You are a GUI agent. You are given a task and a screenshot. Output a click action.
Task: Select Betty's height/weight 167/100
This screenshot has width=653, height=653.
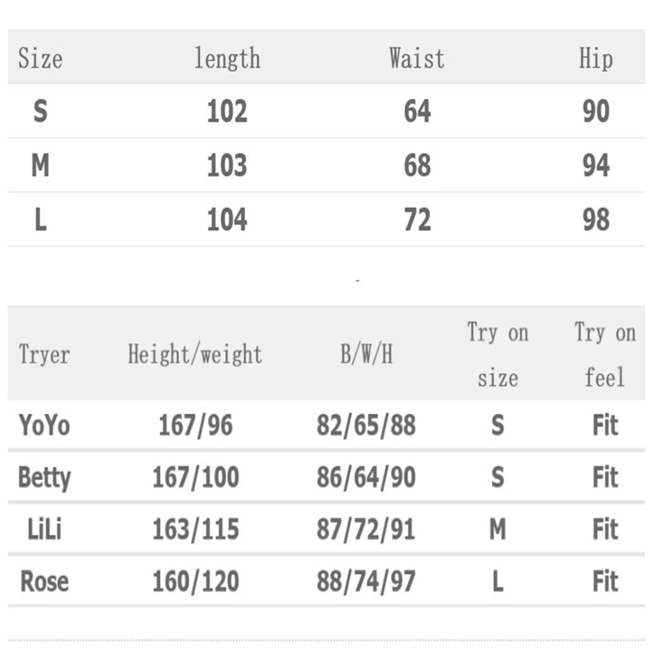tap(196, 478)
